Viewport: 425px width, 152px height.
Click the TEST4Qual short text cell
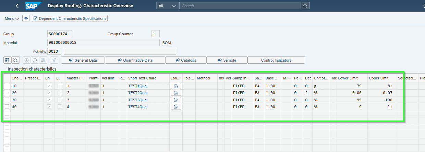click(148, 107)
